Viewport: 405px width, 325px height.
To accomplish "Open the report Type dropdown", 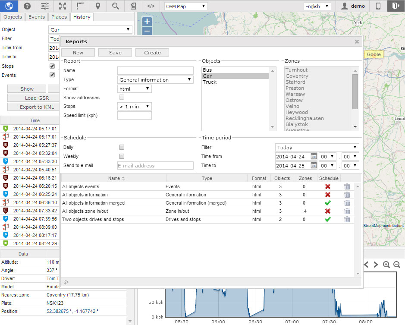I will (x=155, y=80).
